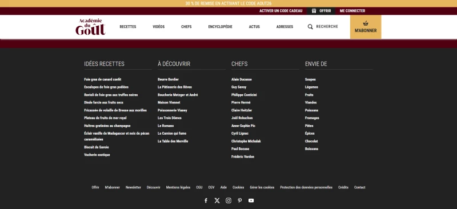Open the Adresses menu
The image size is (457, 209).
284,26
